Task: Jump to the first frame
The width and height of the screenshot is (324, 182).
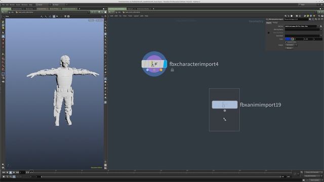Action: tap(4, 172)
